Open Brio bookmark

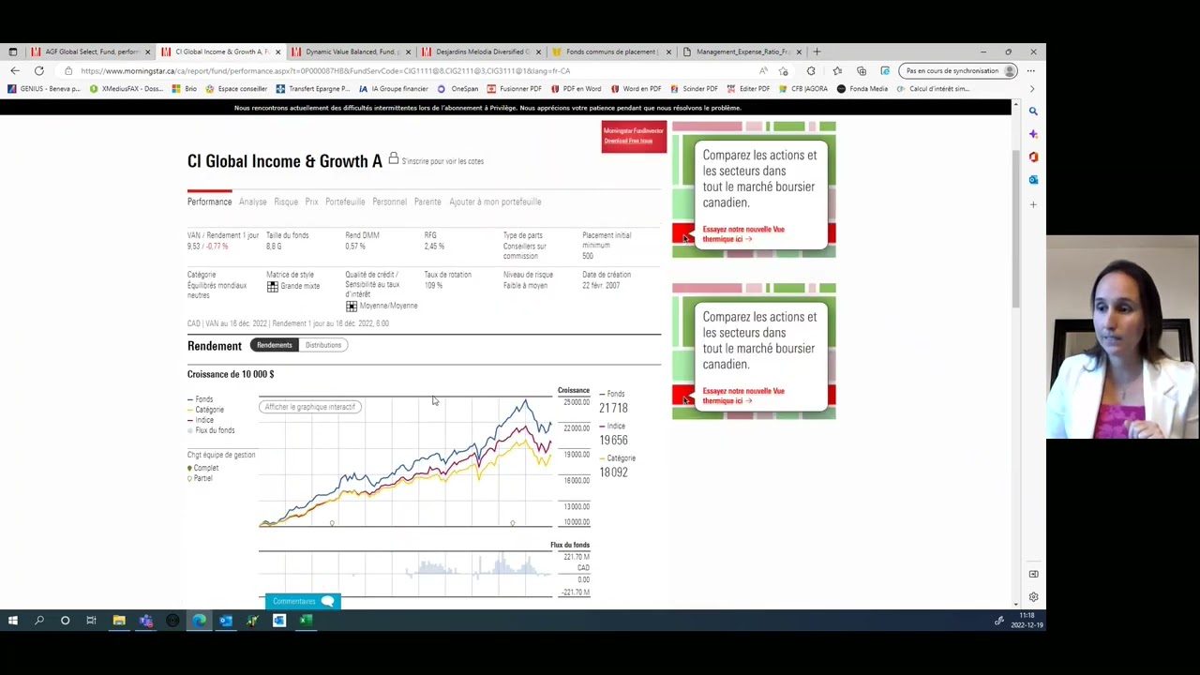185,89
